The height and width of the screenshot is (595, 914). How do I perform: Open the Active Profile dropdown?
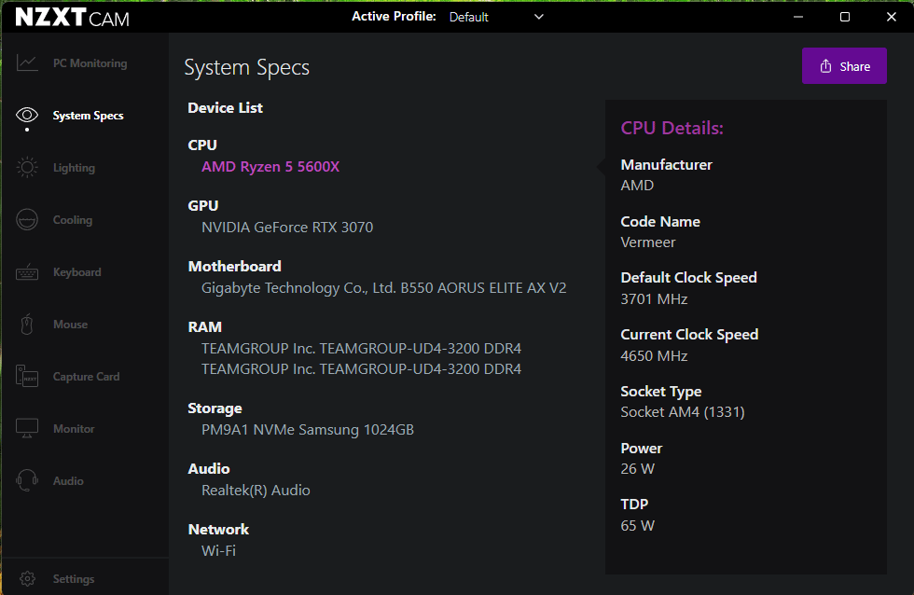click(495, 17)
